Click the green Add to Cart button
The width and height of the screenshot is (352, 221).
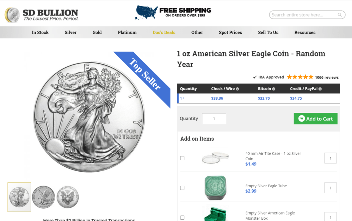(316, 119)
